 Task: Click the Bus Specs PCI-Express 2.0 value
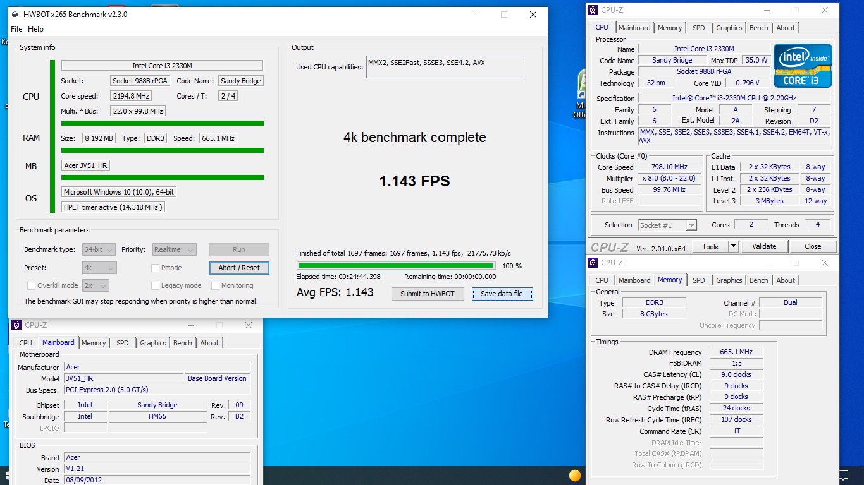coord(157,390)
